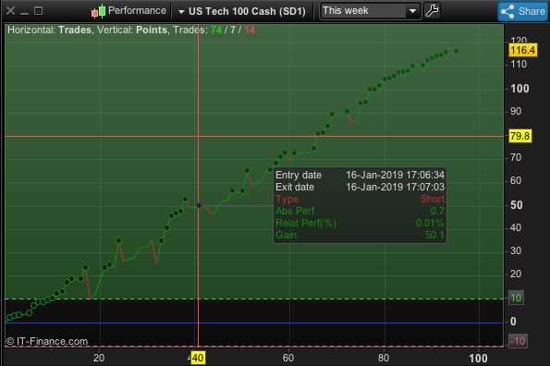Image resolution: width=550 pixels, height=366 pixels.
Task: Click the red losing trades count 14
Action: (x=250, y=30)
